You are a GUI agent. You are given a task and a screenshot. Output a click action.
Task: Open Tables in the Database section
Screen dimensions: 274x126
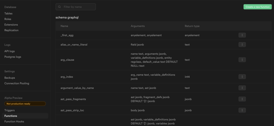(x=9, y=13)
